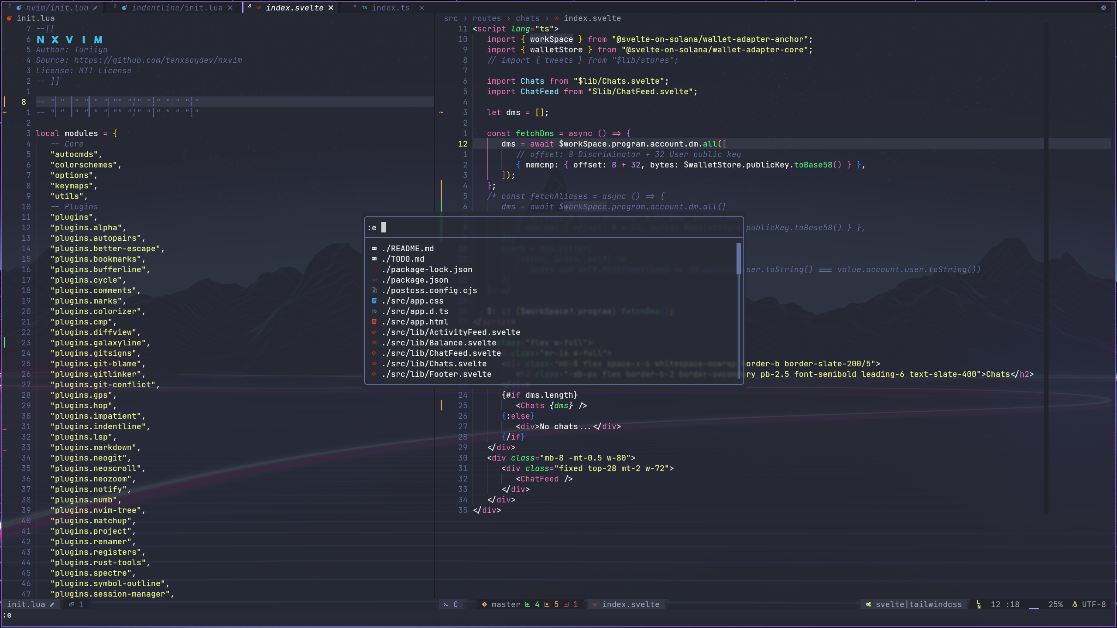The image size is (1117, 628).
Task: Click the markdown icon next to ./README.md
Action: 374,248
